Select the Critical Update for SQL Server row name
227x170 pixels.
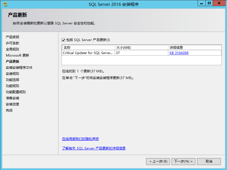click(x=88, y=53)
